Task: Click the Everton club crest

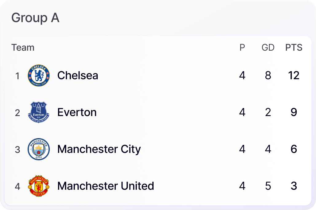Action: (x=38, y=112)
